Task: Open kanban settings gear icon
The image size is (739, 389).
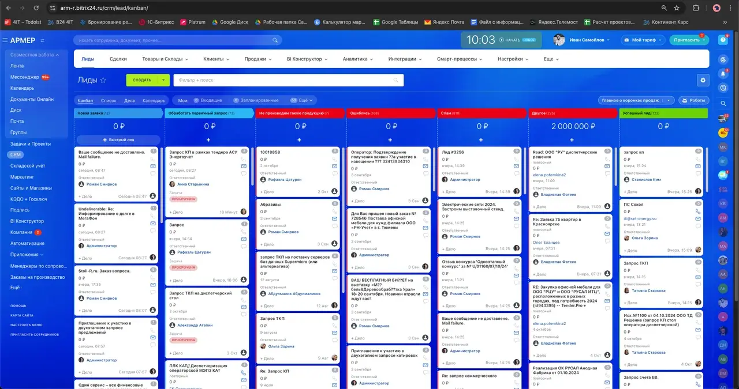Action: (703, 80)
